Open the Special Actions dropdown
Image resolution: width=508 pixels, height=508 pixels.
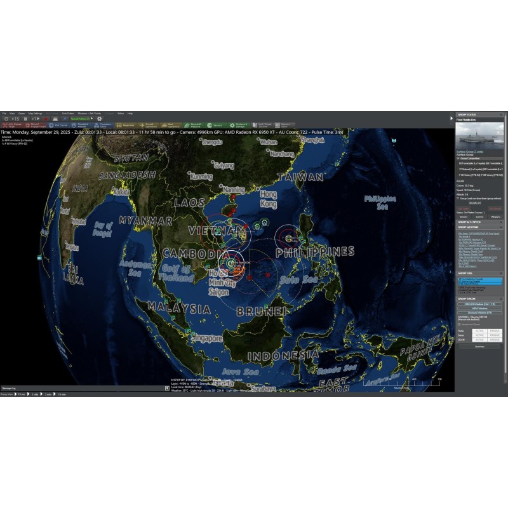point(81,119)
